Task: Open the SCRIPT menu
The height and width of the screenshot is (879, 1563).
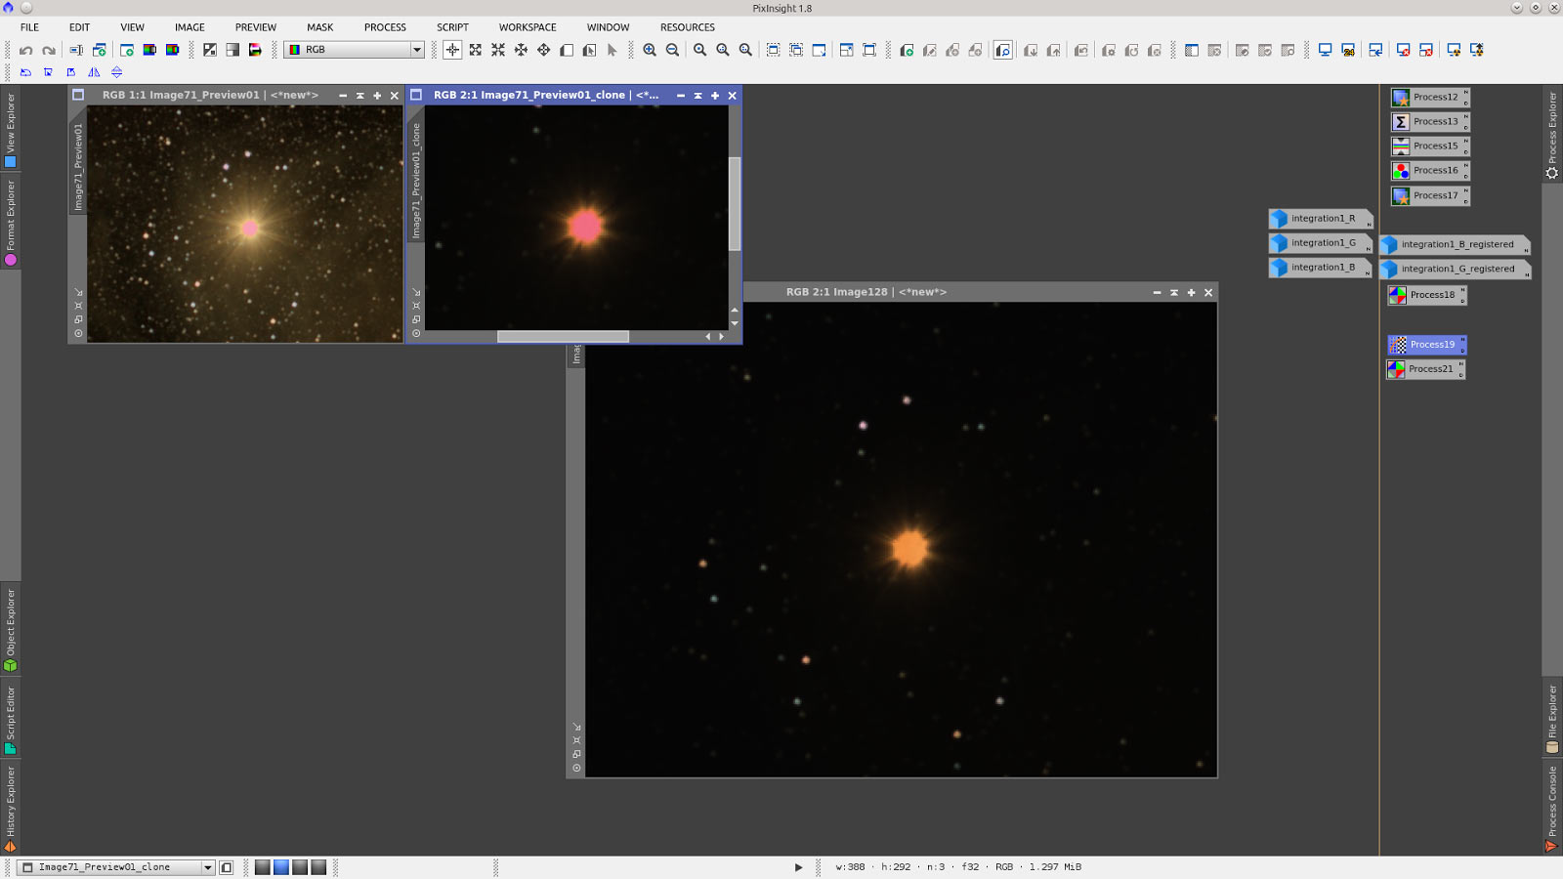Action: coord(452,27)
